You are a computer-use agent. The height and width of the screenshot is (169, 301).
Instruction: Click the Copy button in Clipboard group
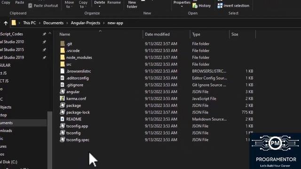click(x=6, y=2)
